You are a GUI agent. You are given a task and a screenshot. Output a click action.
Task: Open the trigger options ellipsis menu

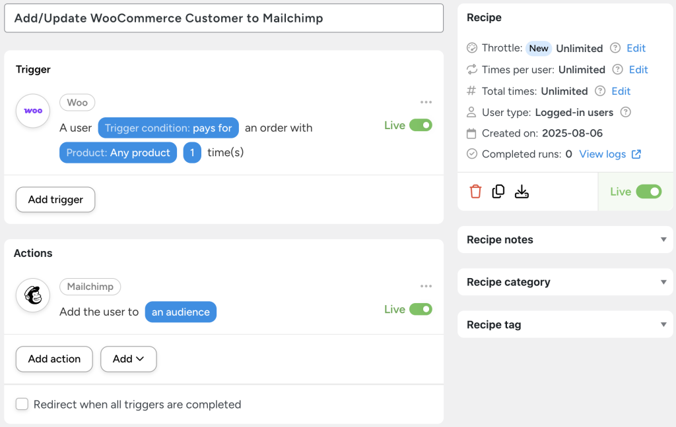click(x=426, y=102)
